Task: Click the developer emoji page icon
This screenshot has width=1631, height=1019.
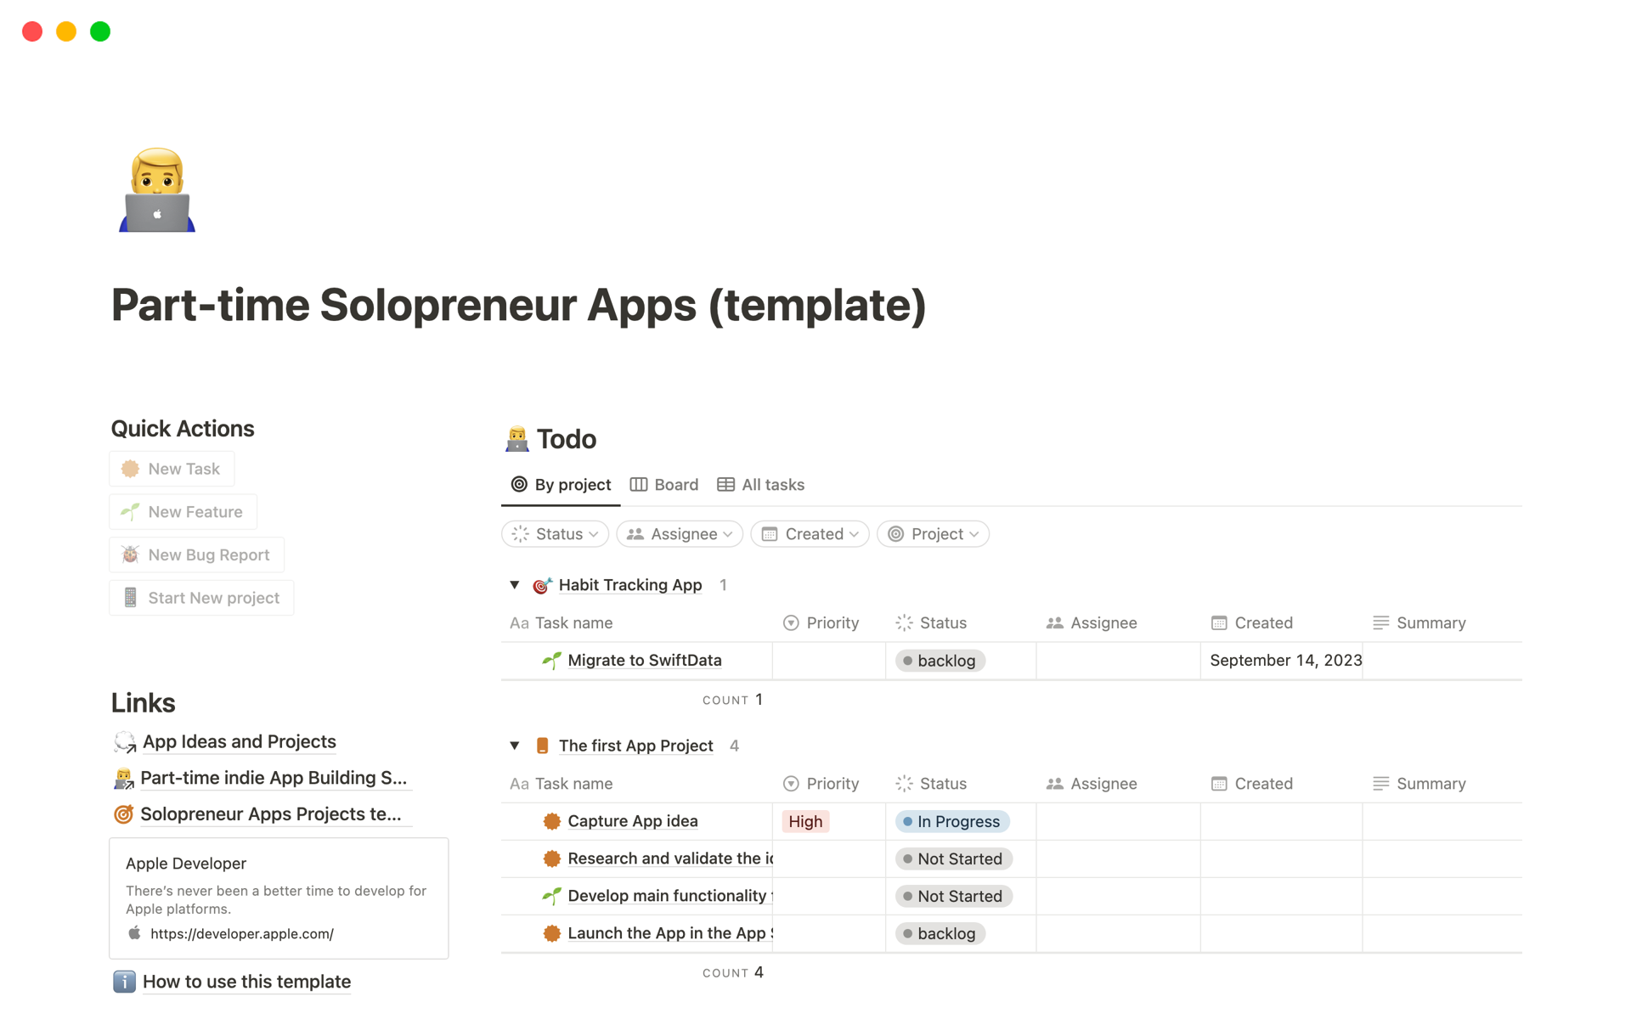Action: coord(157,190)
